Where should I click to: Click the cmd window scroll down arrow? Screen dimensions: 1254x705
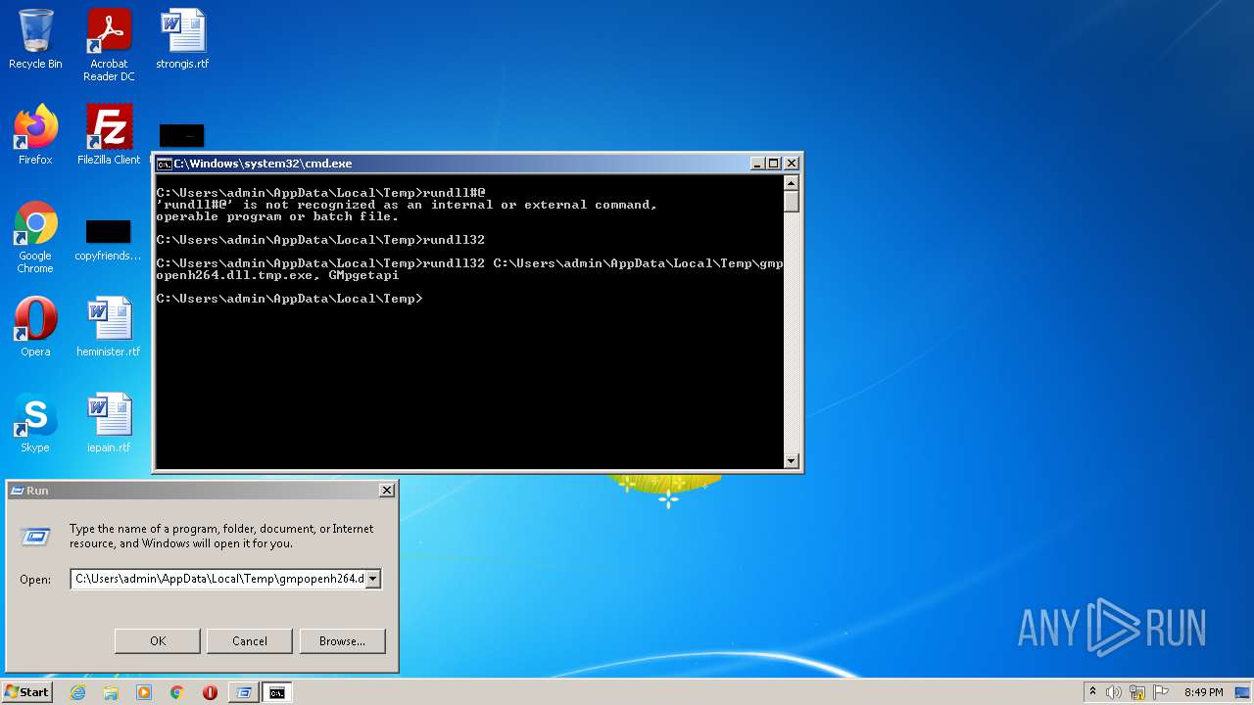click(792, 460)
